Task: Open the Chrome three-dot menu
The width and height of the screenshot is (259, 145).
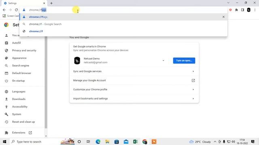Action: [x=255, y=10]
